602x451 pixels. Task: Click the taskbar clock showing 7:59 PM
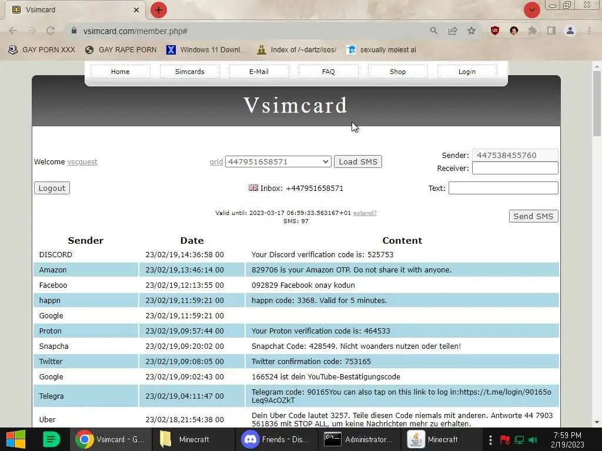pos(567,439)
